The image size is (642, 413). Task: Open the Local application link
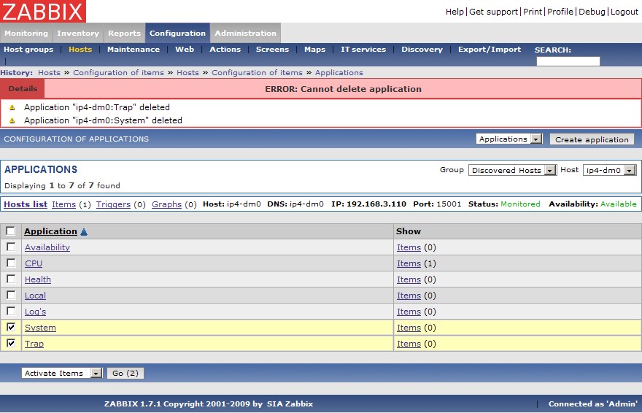(x=35, y=296)
